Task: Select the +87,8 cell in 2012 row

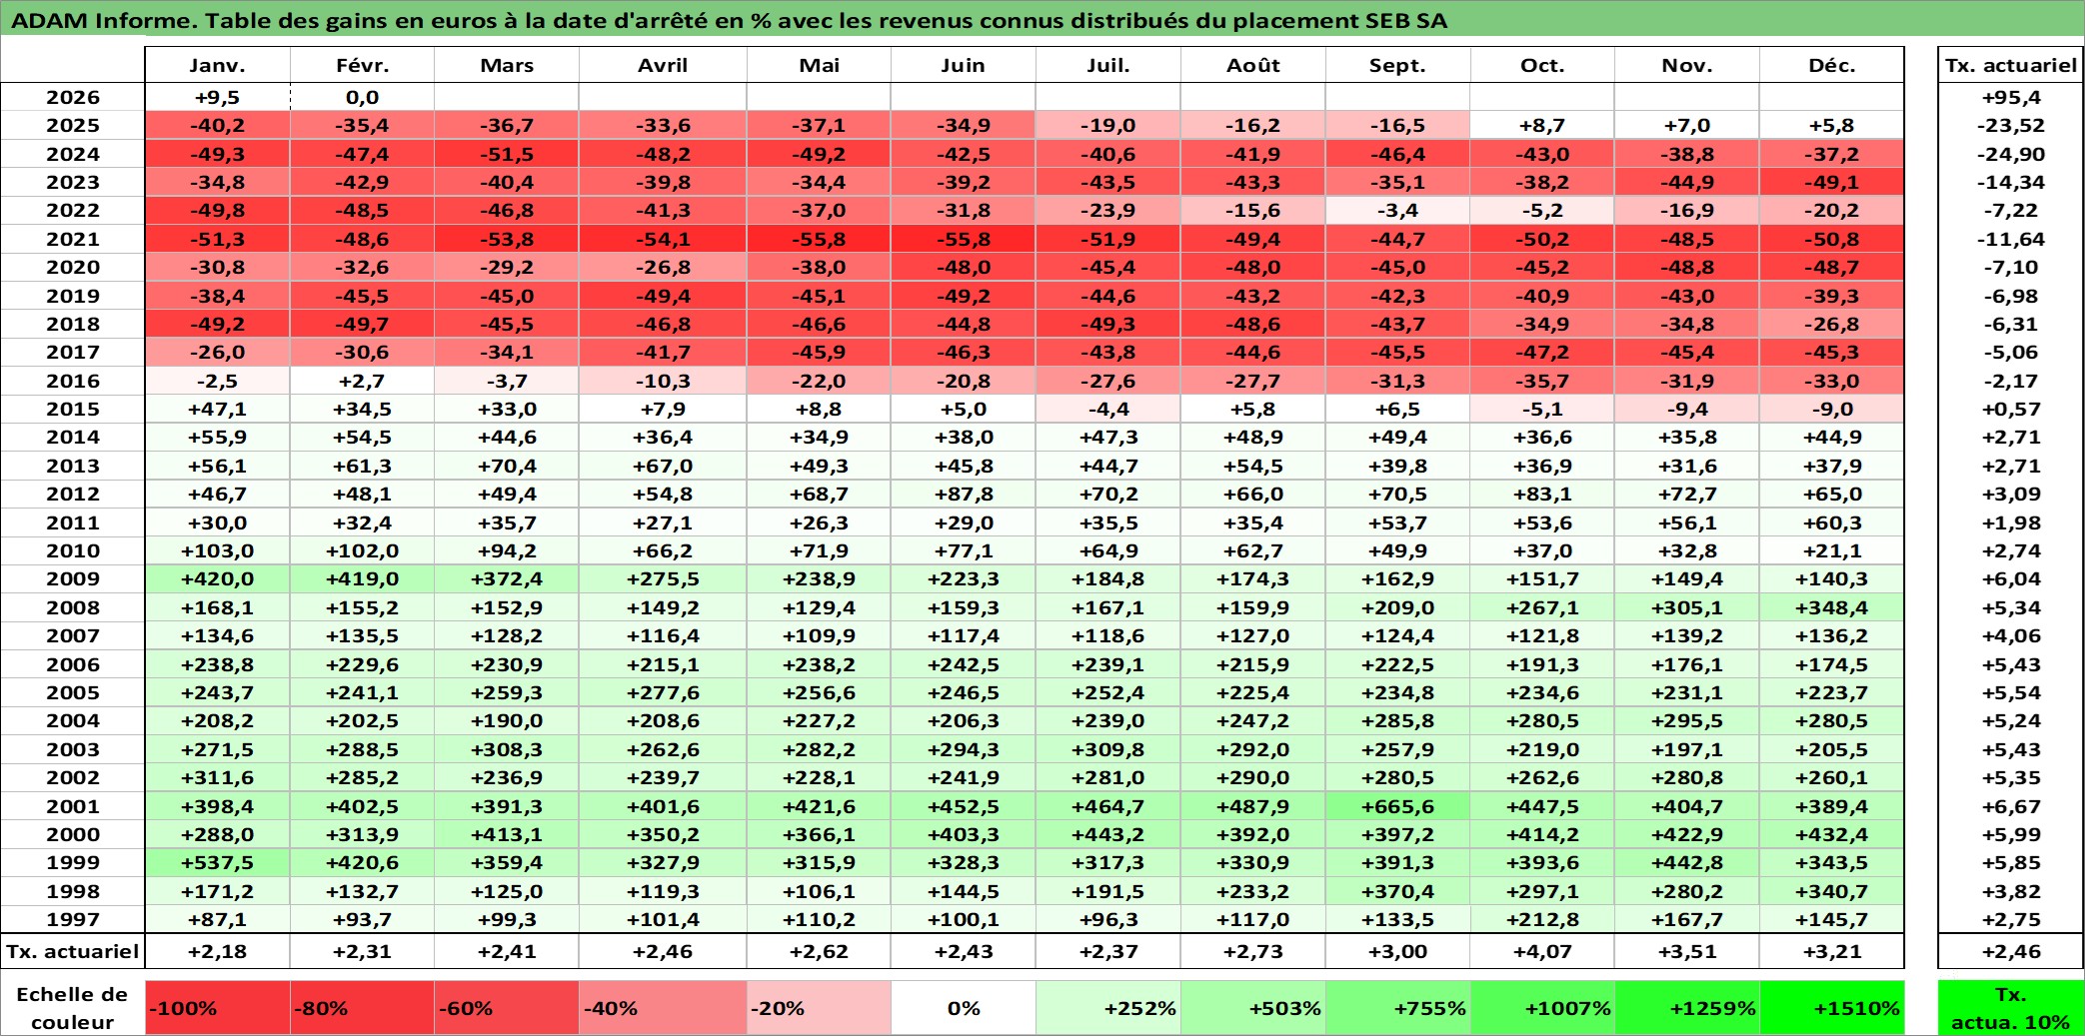Action: (964, 494)
